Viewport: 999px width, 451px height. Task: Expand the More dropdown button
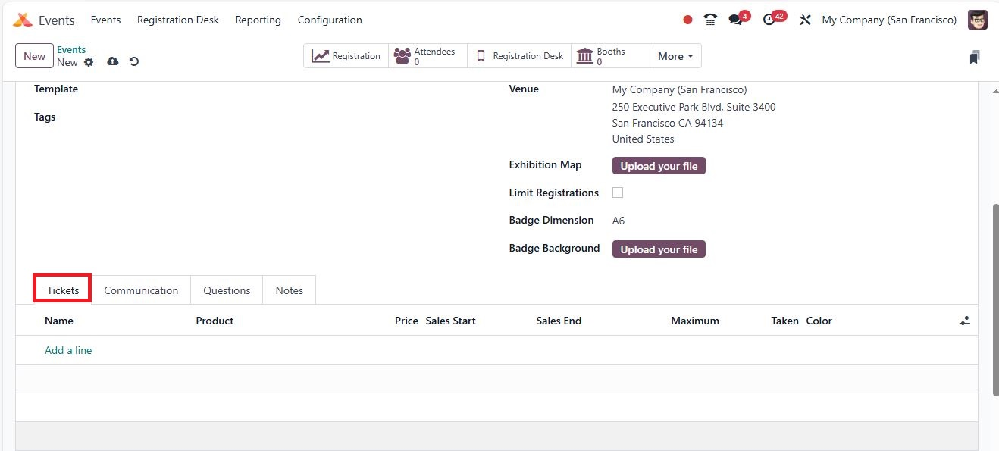point(675,56)
